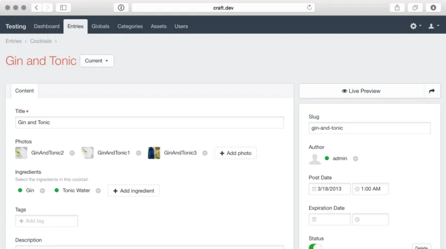Click the share entry arrow icon
Image resolution: width=446 pixels, height=249 pixels.
click(x=432, y=91)
